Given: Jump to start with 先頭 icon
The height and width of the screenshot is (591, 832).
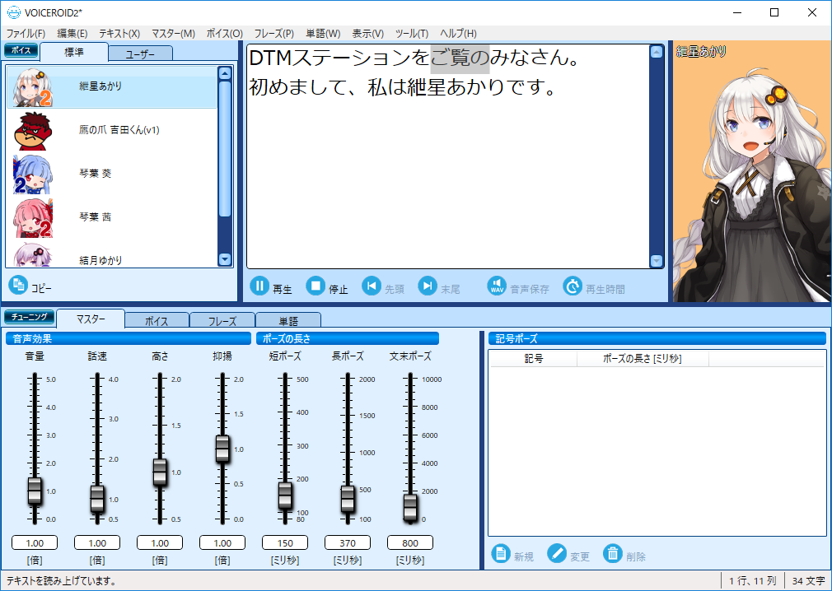Looking at the screenshot, I should 372,286.
